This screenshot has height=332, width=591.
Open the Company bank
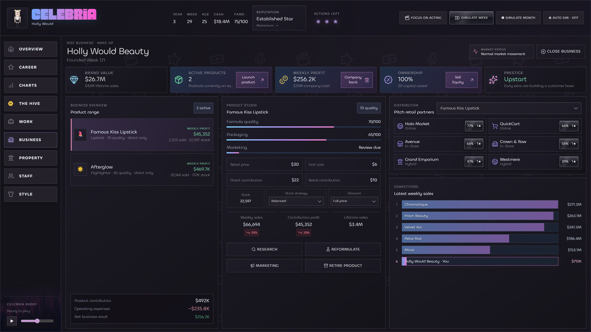tap(357, 80)
